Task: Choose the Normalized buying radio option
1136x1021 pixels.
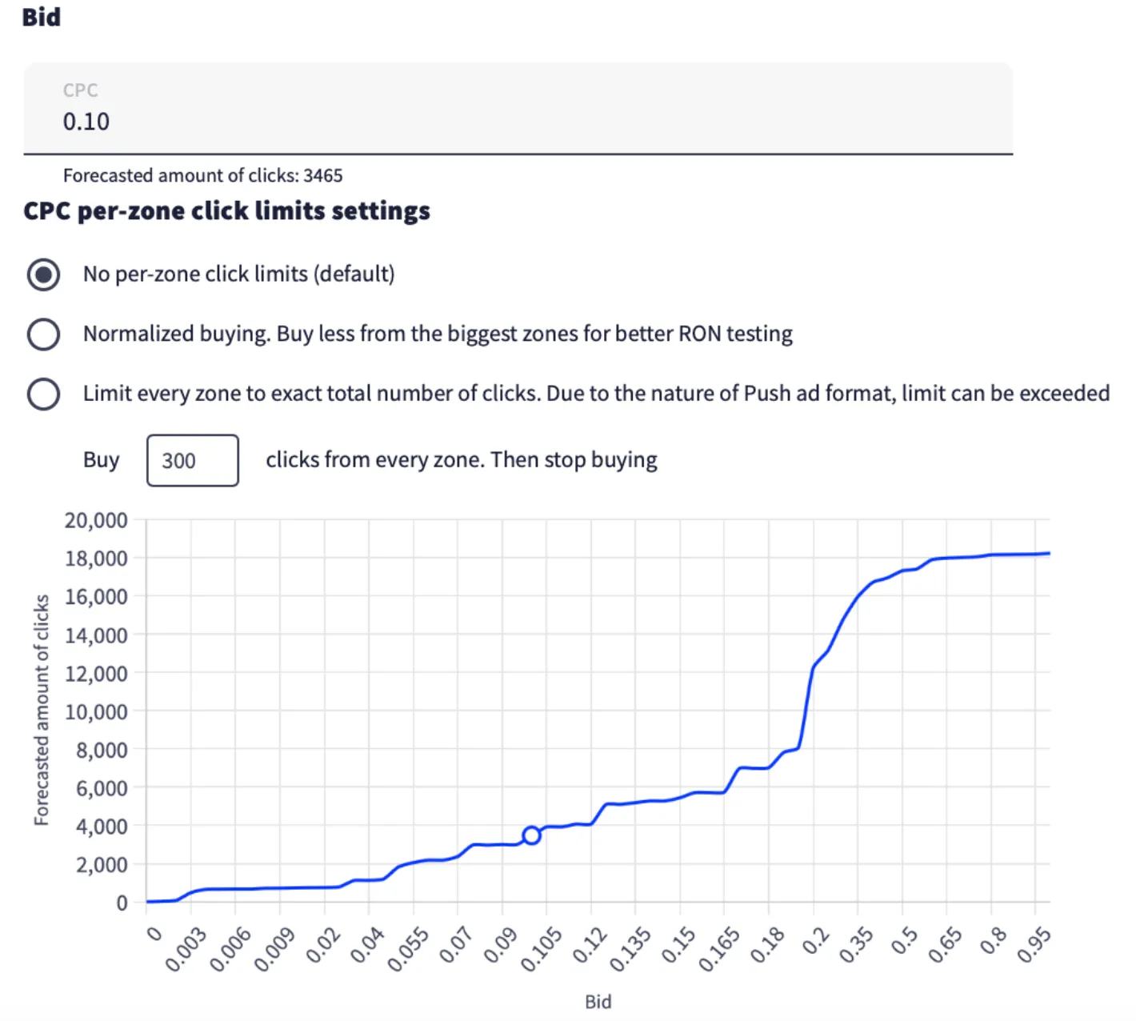Action: 43,334
